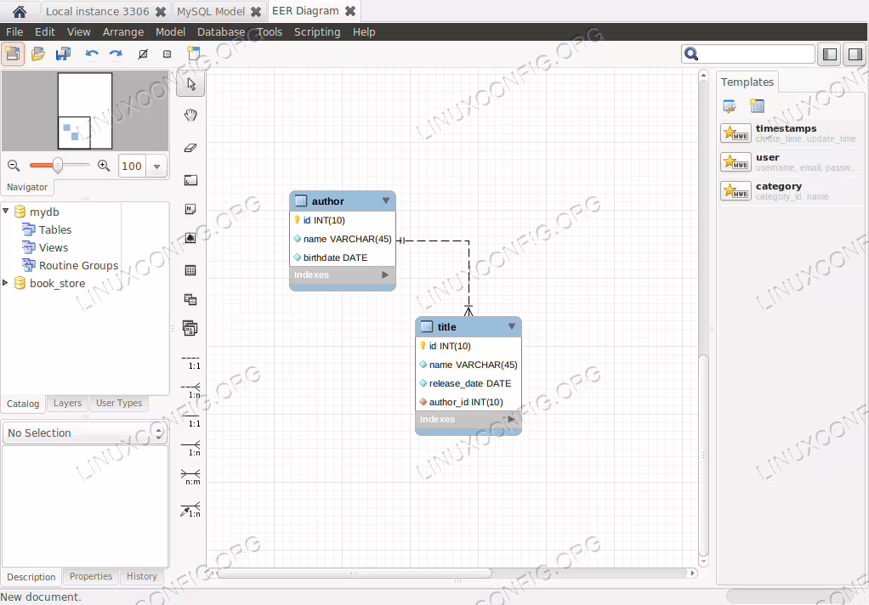Adjust the navigator zoom slider
Screen dimensions: 869x605
58,165
